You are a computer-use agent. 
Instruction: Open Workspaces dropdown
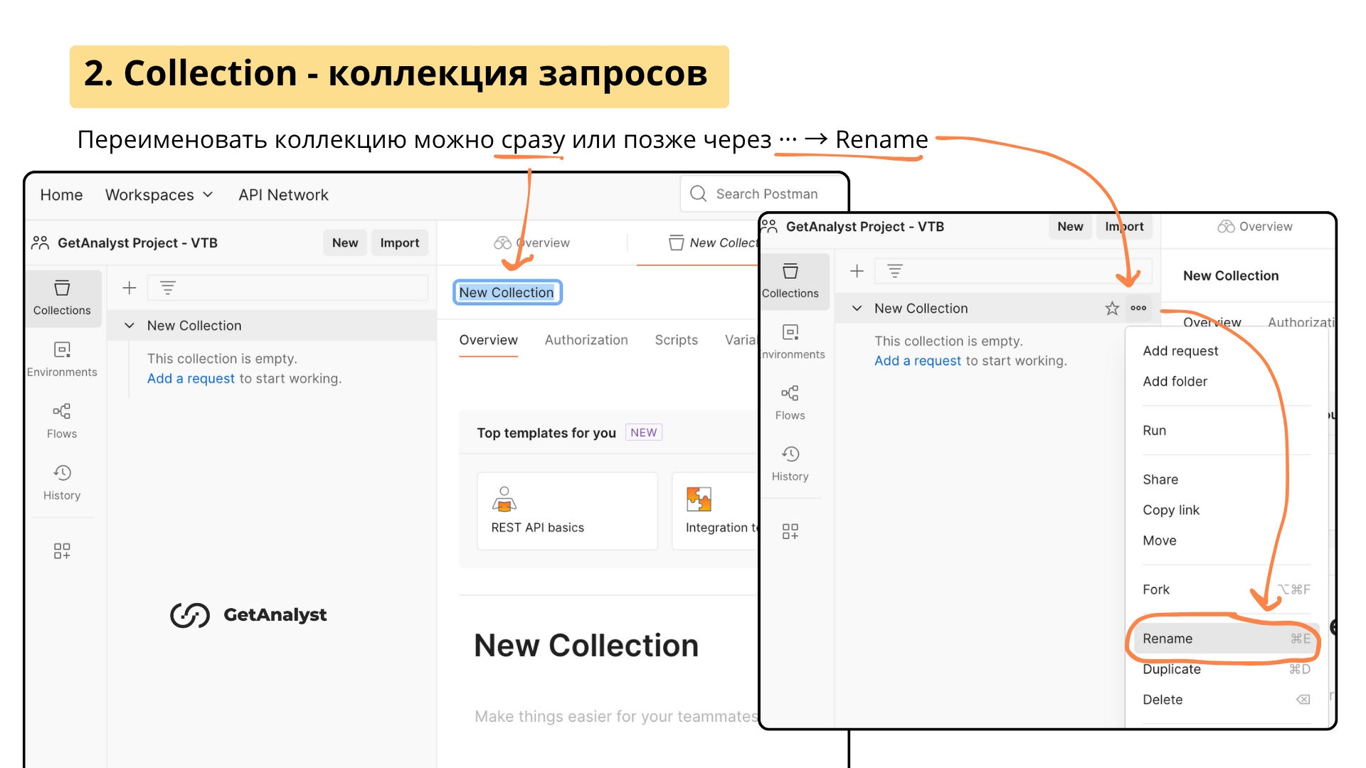point(159,195)
